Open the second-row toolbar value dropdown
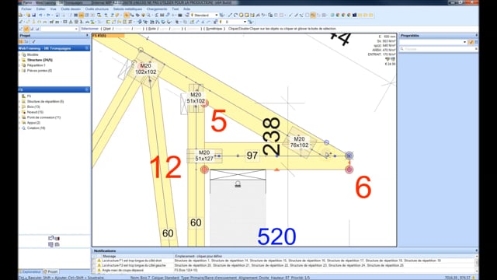The height and width of the screenshot is (280, 497). click(245, 22)
